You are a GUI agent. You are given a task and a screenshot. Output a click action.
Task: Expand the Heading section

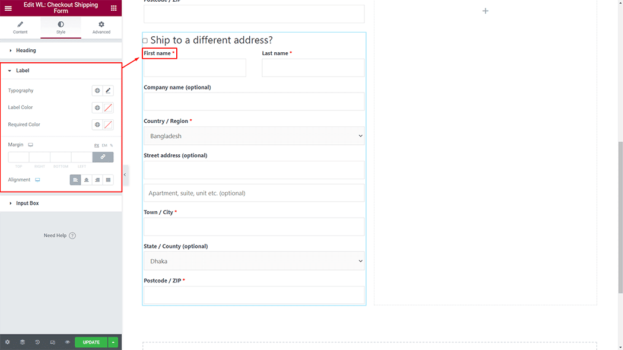(26, 50)
